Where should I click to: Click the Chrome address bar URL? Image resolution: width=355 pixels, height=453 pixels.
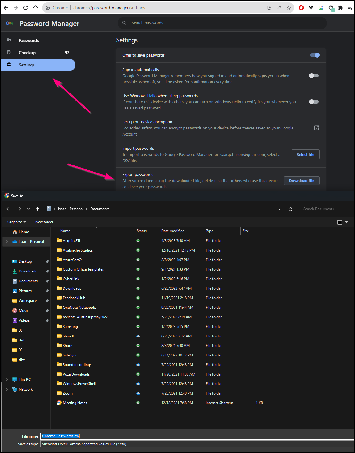[x=109, y=8]
